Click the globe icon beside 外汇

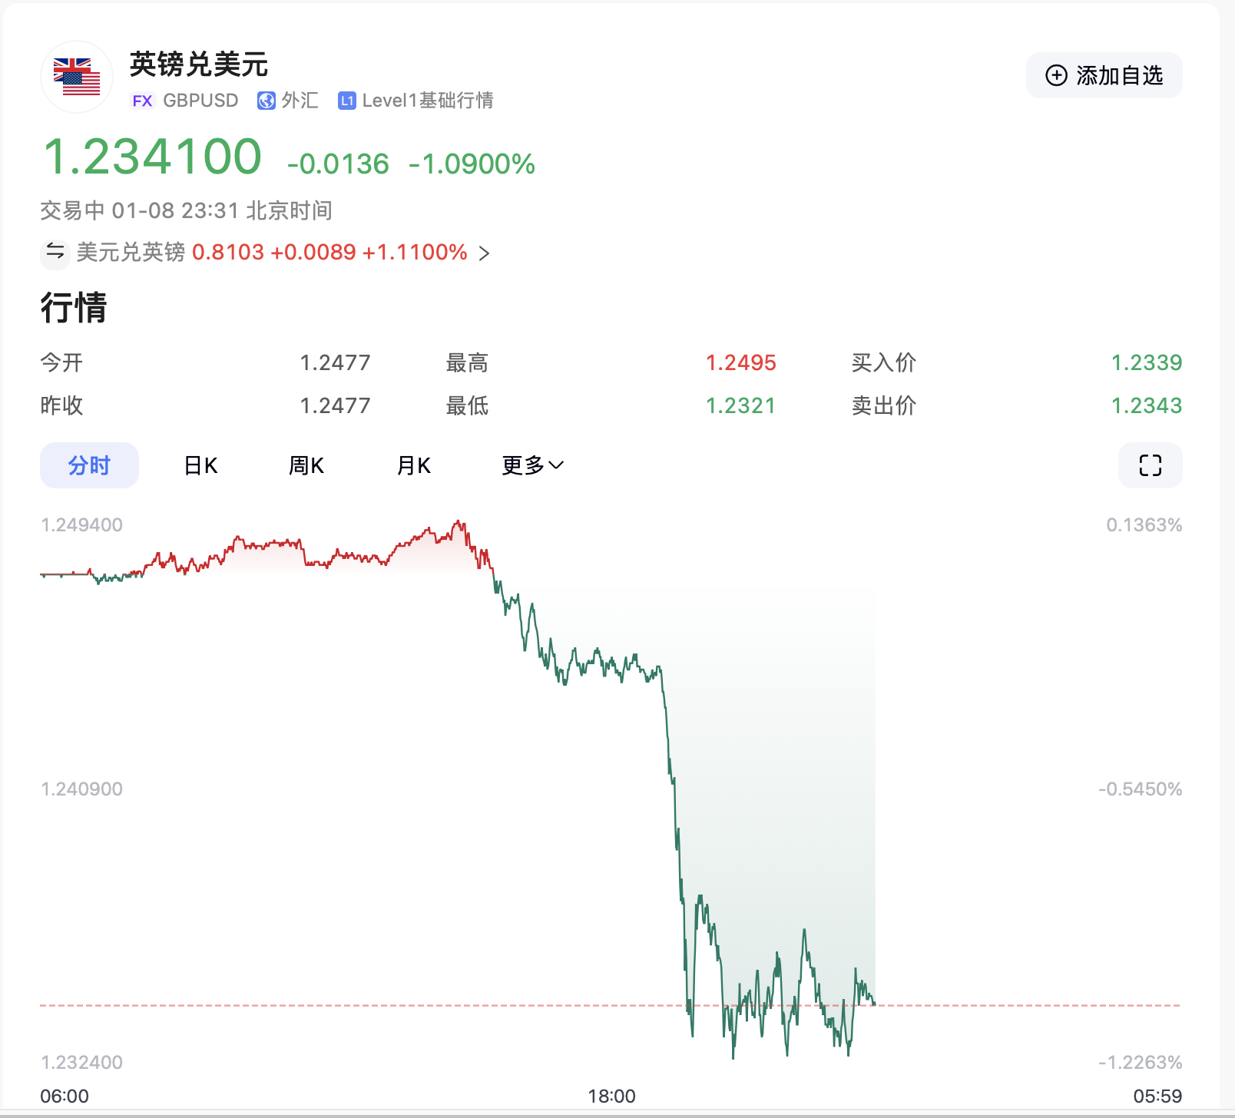click(x=266, y=100)
